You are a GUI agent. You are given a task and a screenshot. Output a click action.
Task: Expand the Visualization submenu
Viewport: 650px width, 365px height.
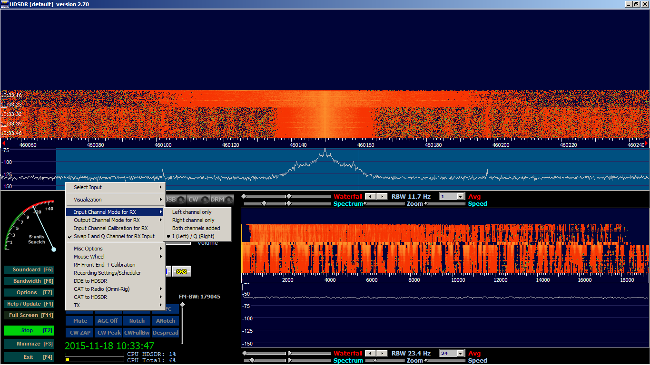click(115, 200)
